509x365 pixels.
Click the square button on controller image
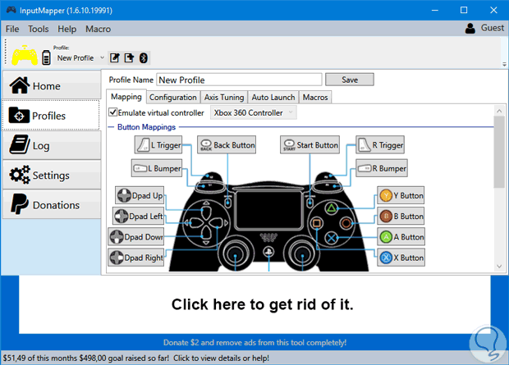(317, 223)
